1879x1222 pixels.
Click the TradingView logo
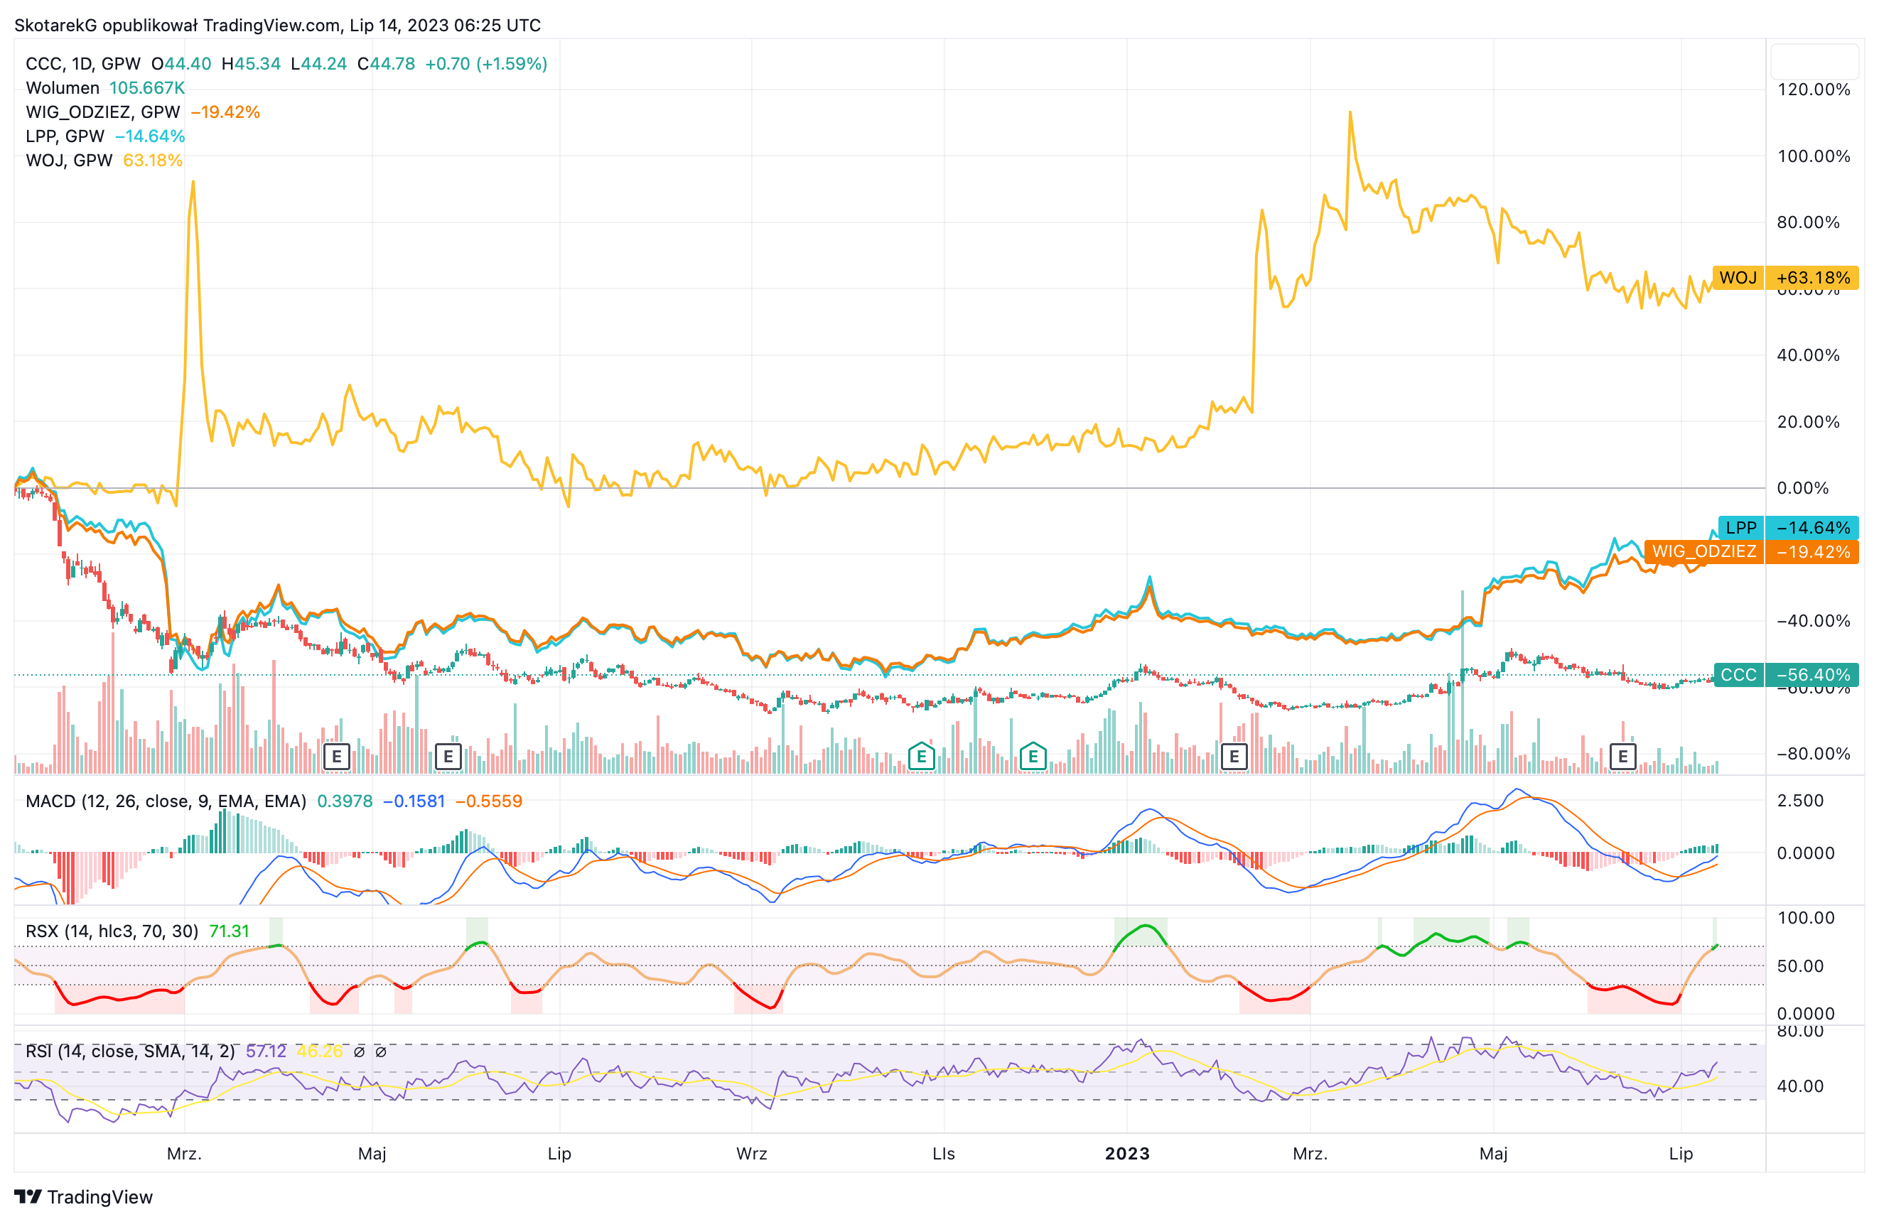[x=84, y=1196]
